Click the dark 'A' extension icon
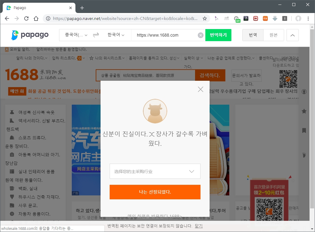Screen dimensions: 315x232 [x=246, y=19]
